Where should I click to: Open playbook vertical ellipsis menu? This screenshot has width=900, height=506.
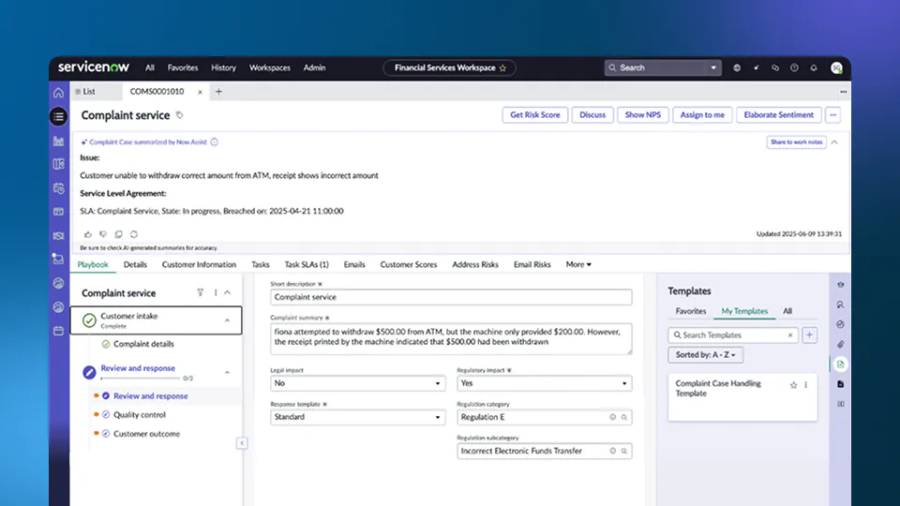[x=216, y=292]
